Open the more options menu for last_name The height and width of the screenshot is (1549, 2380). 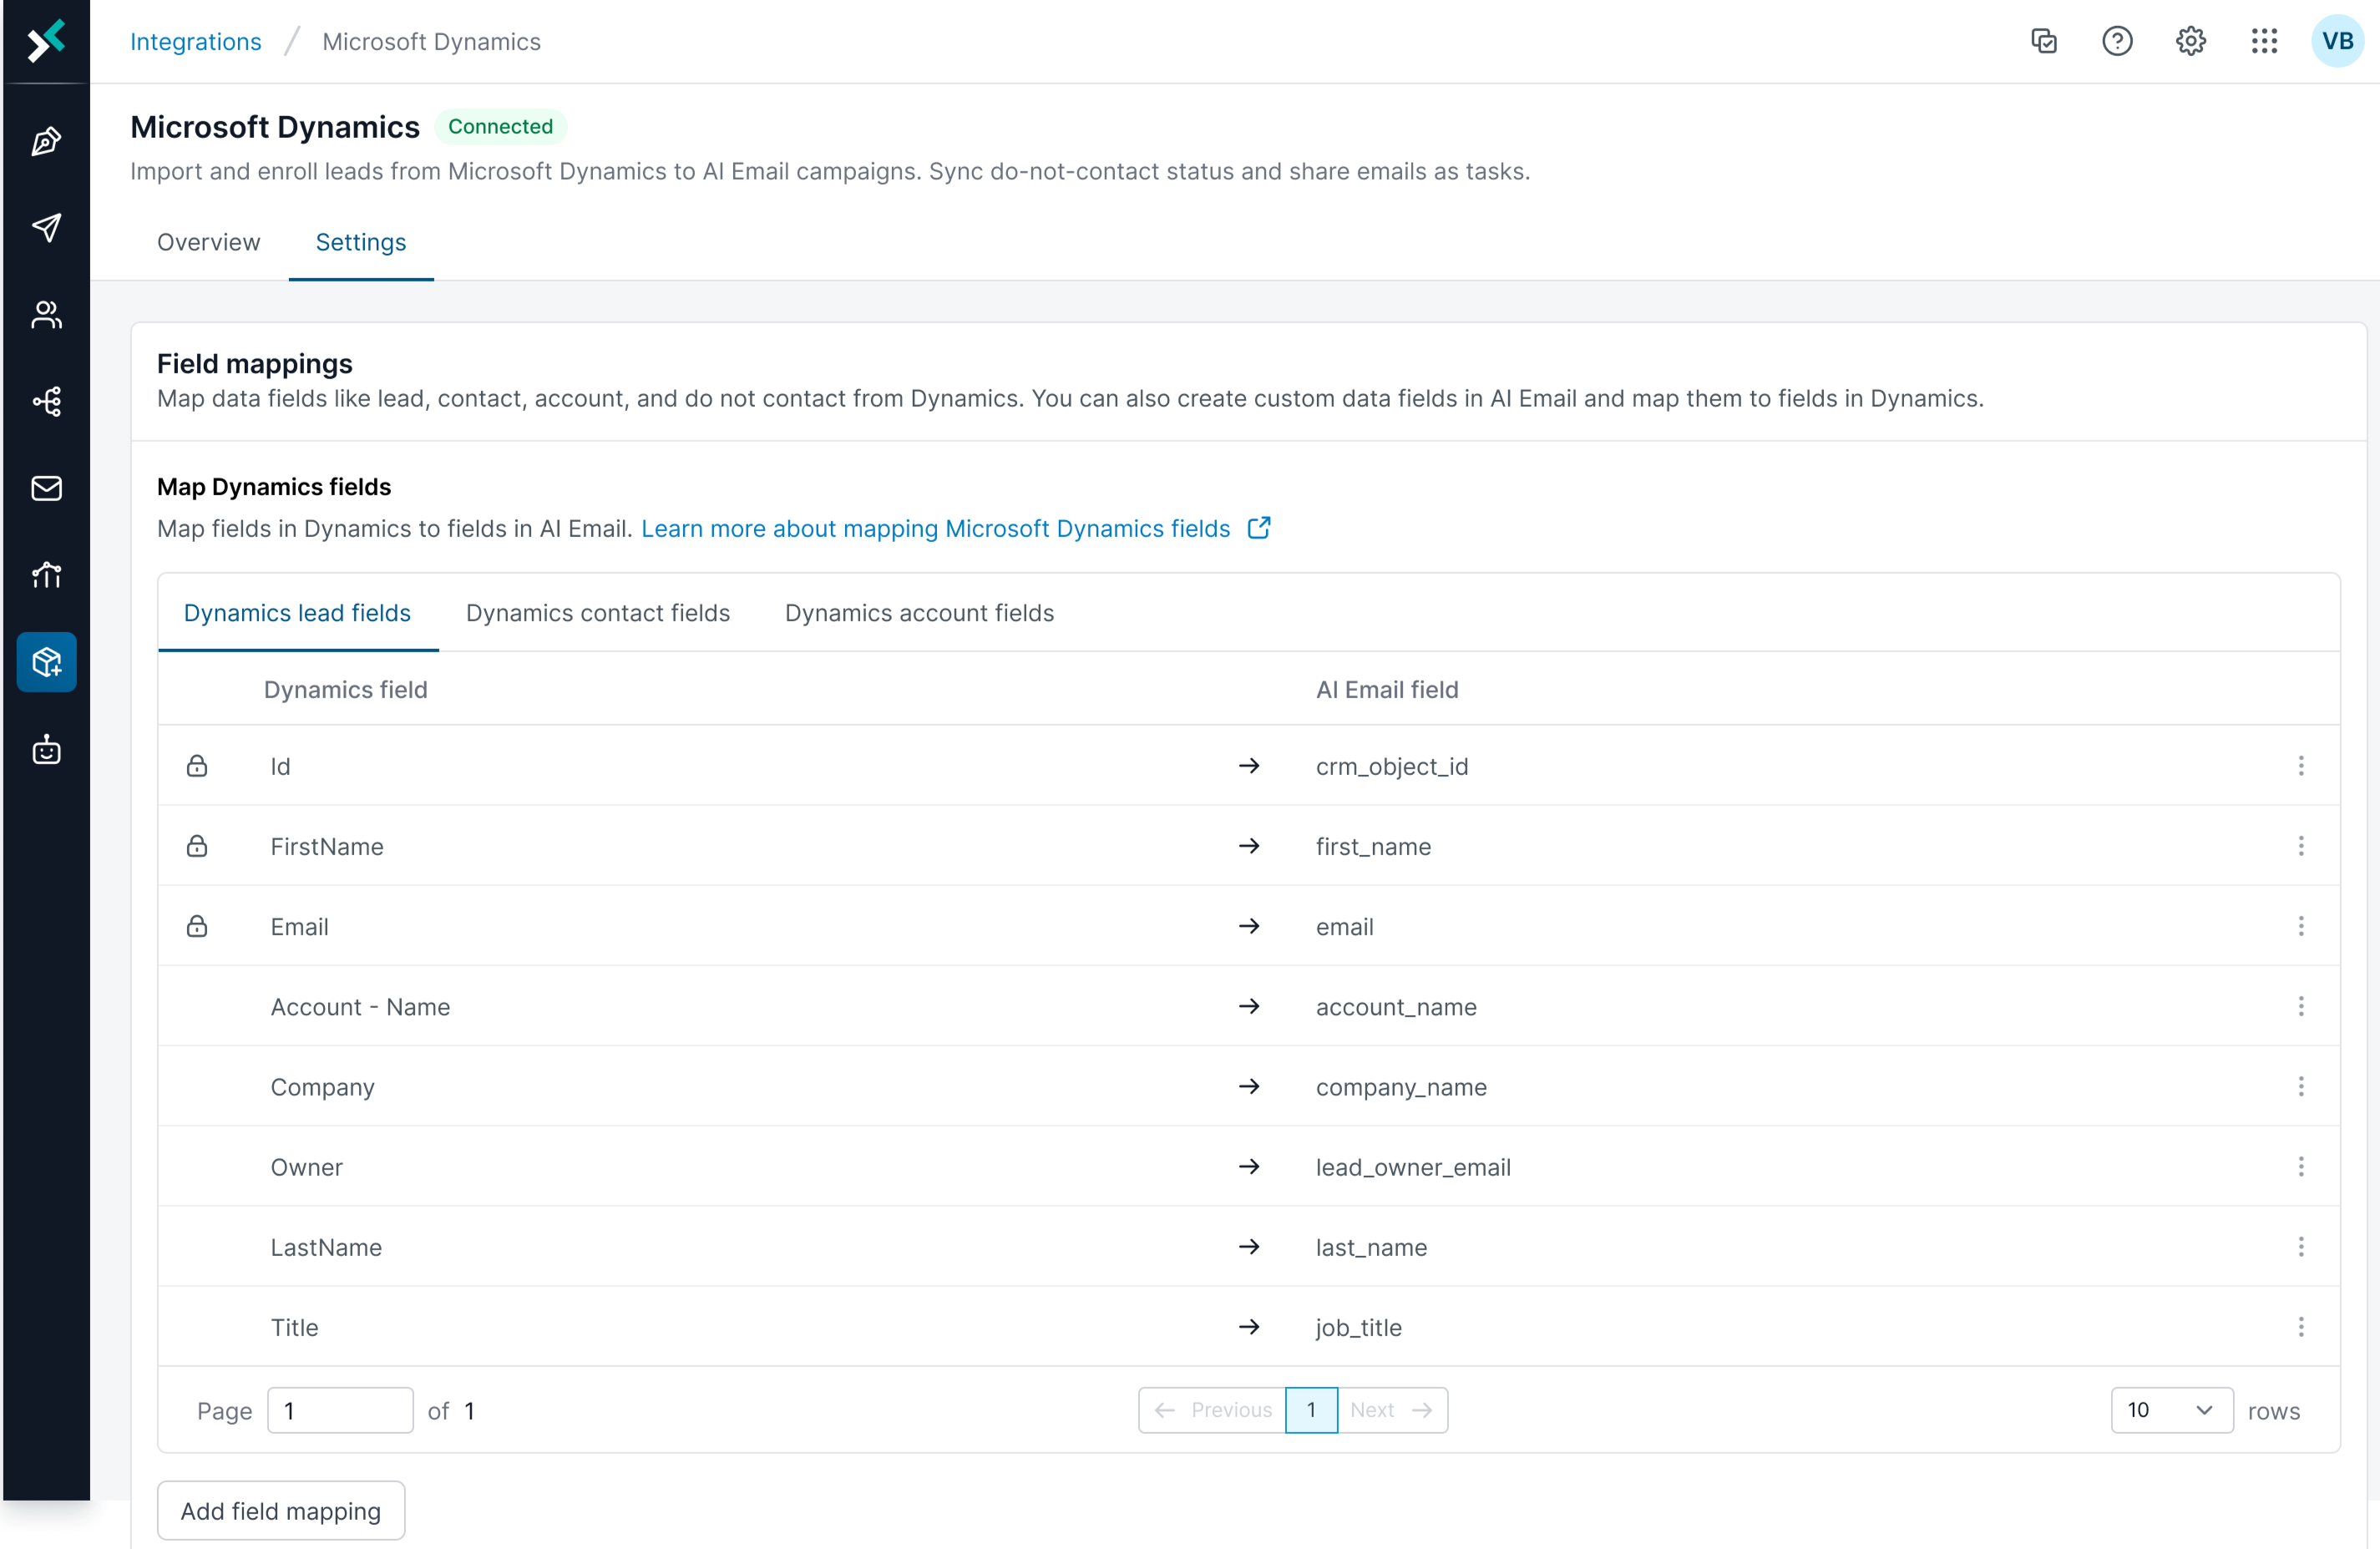[x=2301, y=1246]
